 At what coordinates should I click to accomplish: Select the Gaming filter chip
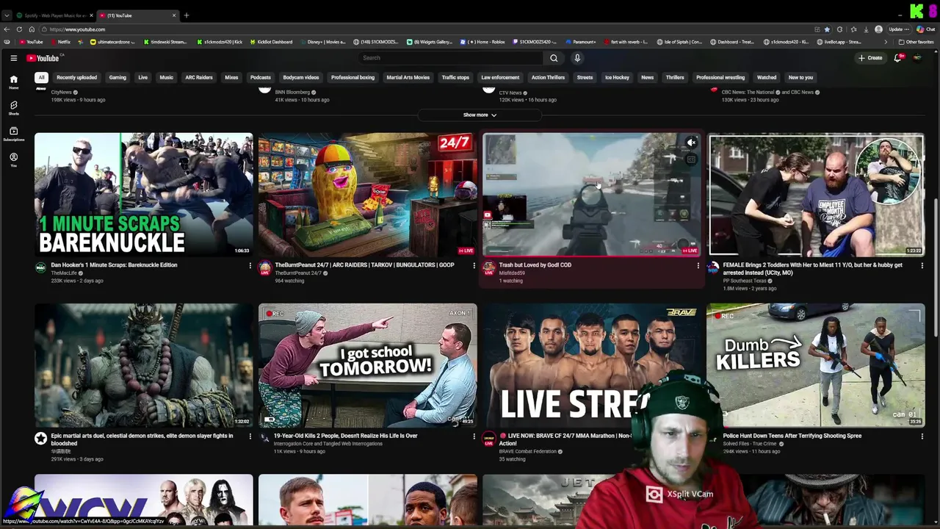coord(117,77)
